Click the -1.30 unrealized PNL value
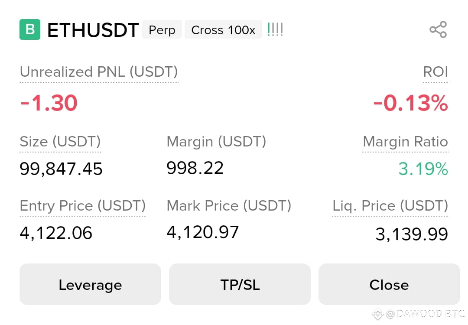Image resolution: width=468 pixels, height=325 pixels. click(x=49, y=103)
